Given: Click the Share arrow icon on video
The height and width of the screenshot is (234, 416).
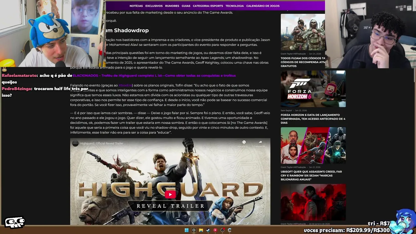Looking at the screenshot, I should click(x=260, y=142).
